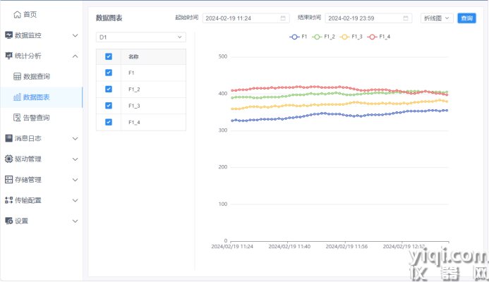Expand the 设置 menu chevron
This screenshot has width=489, height=282.
(76, 221)
